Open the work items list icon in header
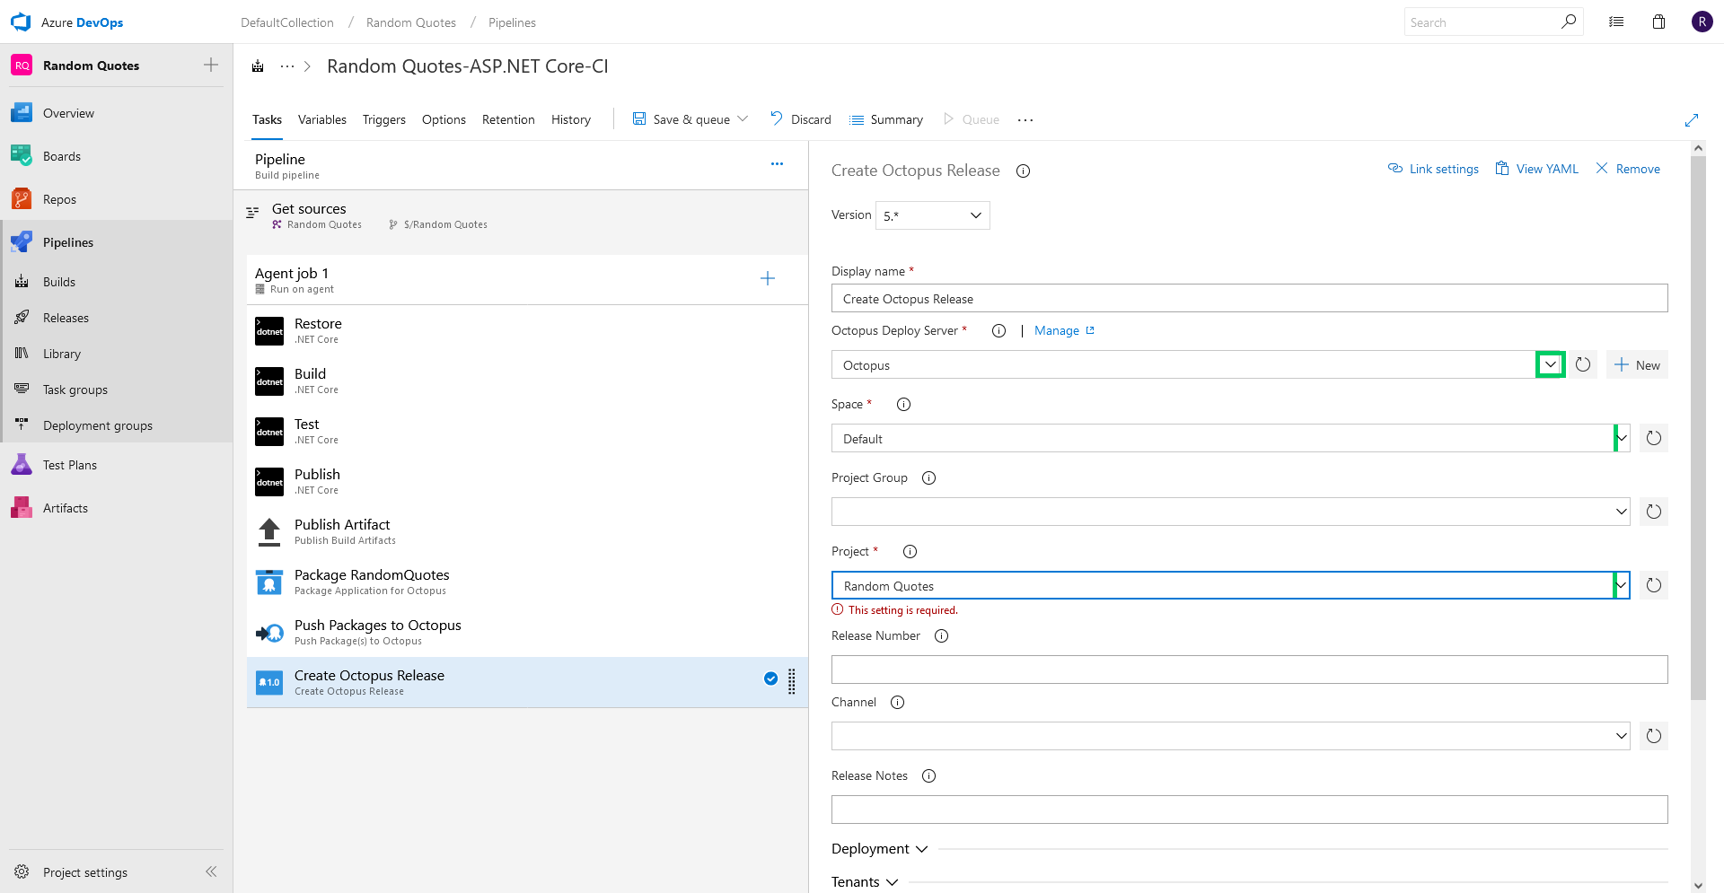This screenshot has height=893, width=1724. [1616, 22]
